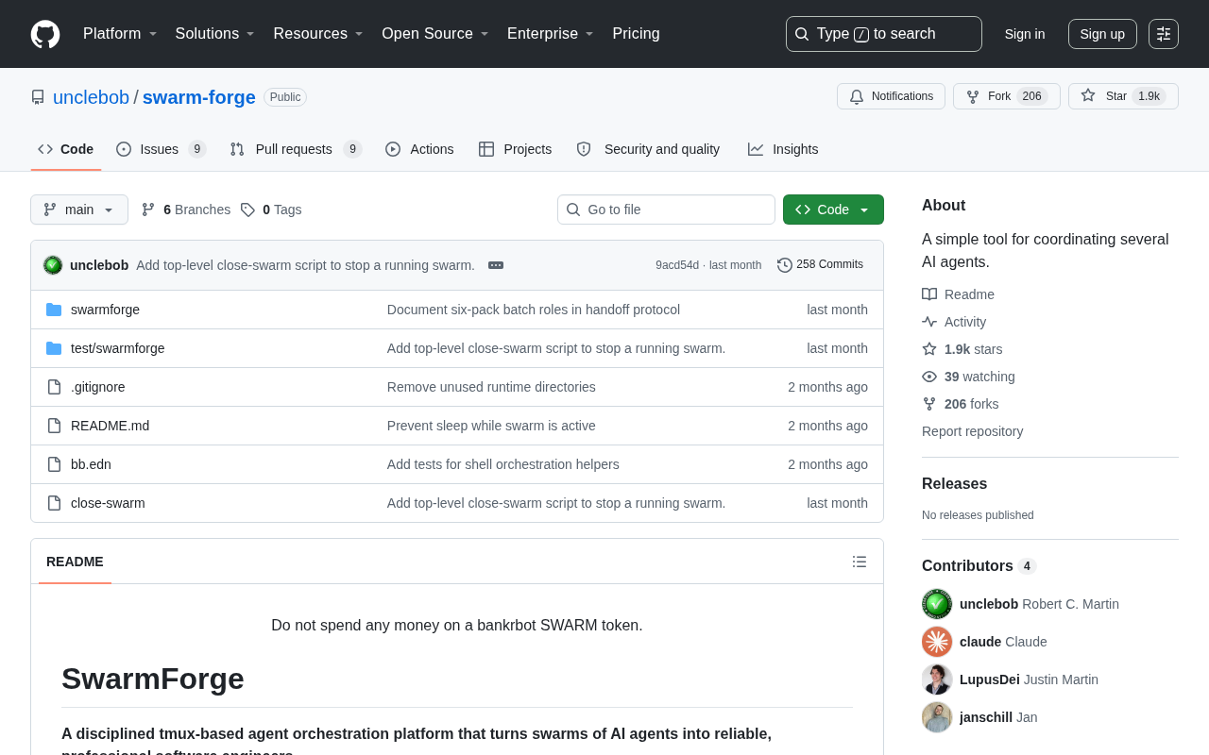The width and height of the screenshot is (1209, 755).
Task: Click the Sign up button
Action: (x=1102, y=34)
